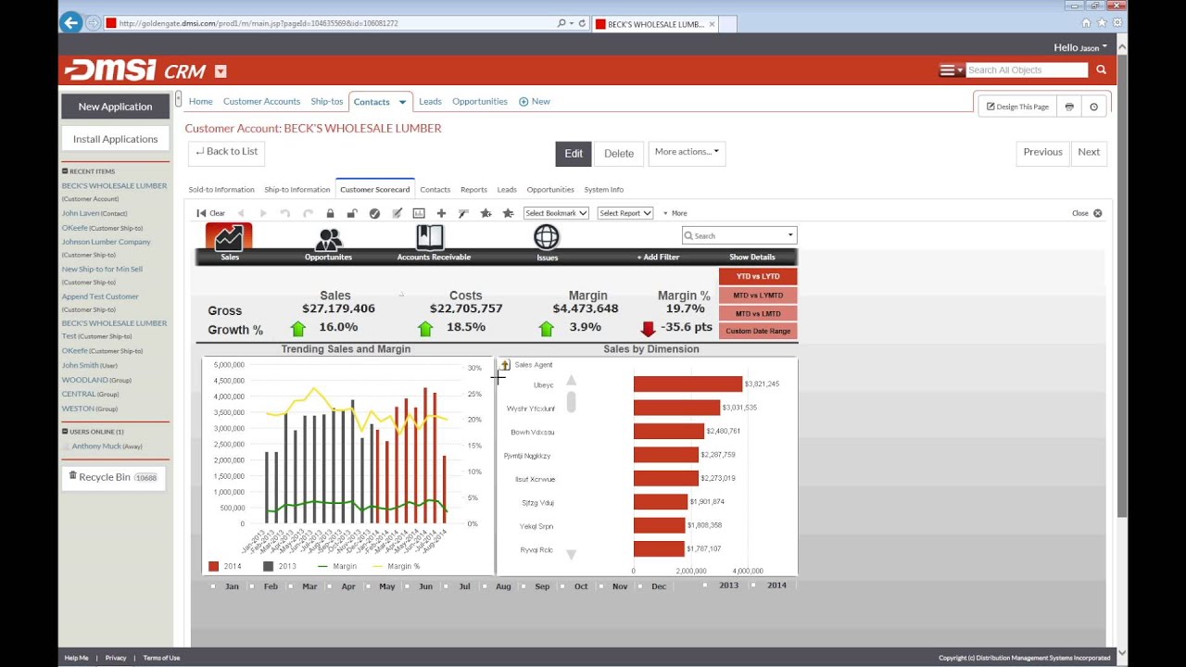
Task: Open the DMSI CRM application dropdown arrow
Action: [x=221, y=71]
